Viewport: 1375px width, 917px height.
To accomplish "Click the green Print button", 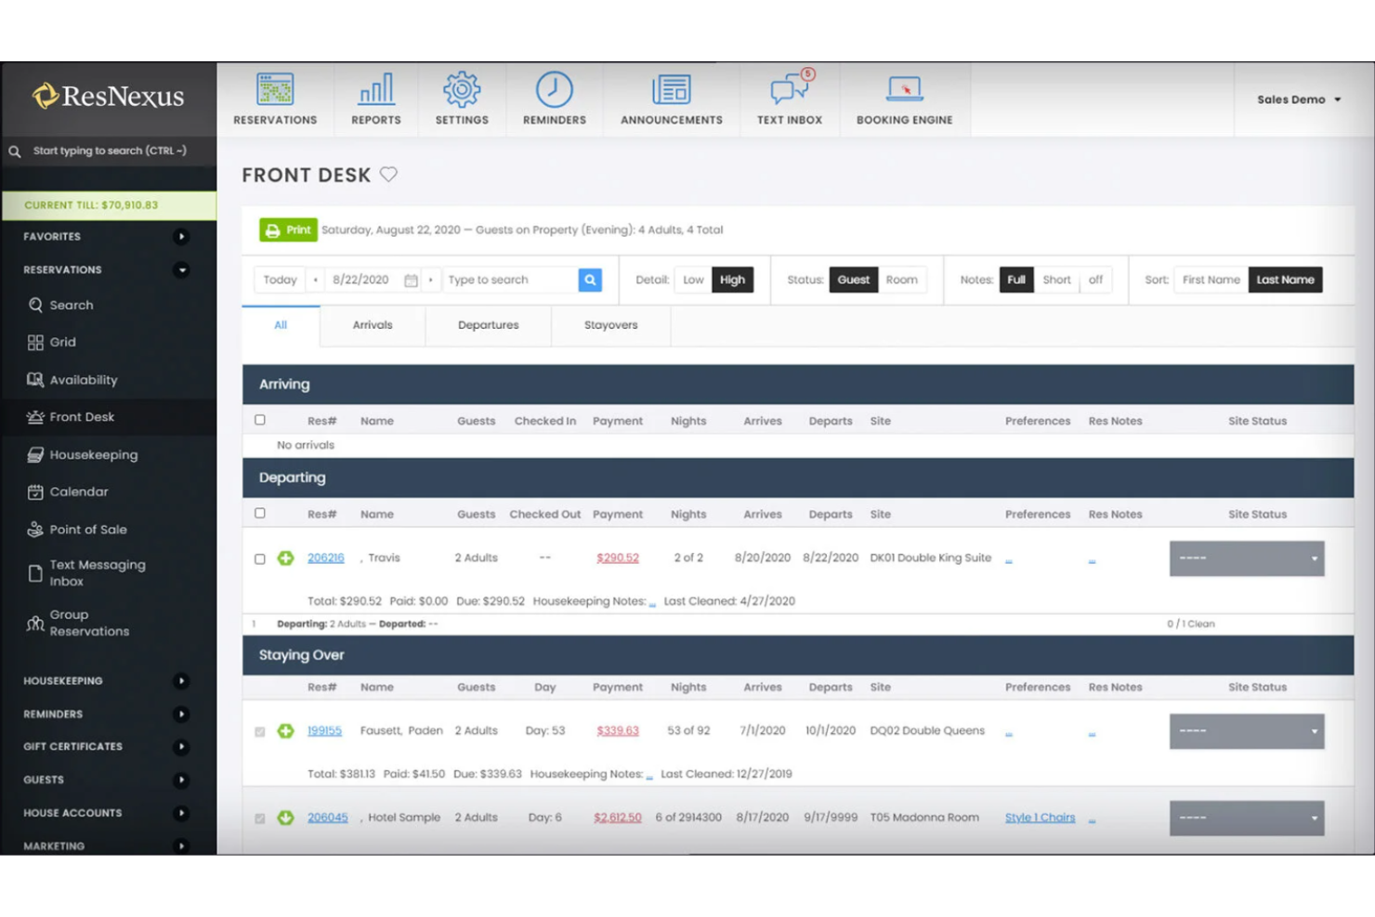I will (x=287, y=229).
